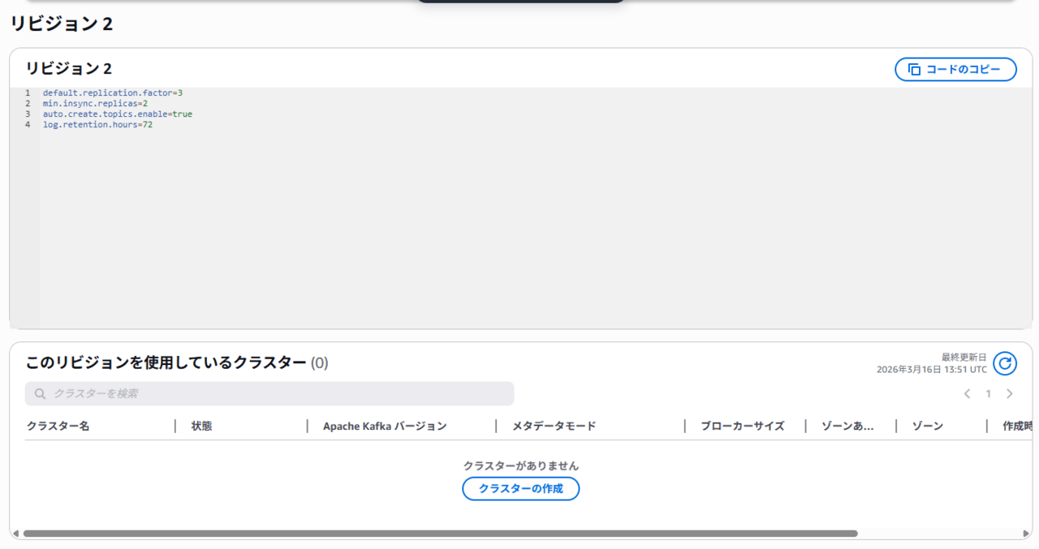Focus the クラスターを検索 search field
1039x549 pixels.
pyautogui.click(x=276, y=394)
